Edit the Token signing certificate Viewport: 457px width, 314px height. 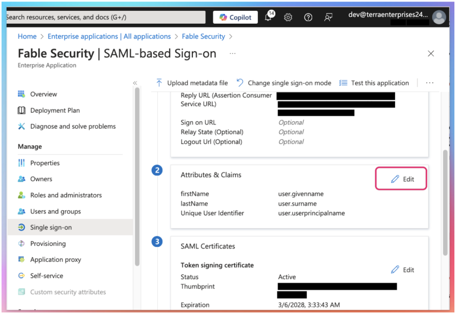[402, 270]
